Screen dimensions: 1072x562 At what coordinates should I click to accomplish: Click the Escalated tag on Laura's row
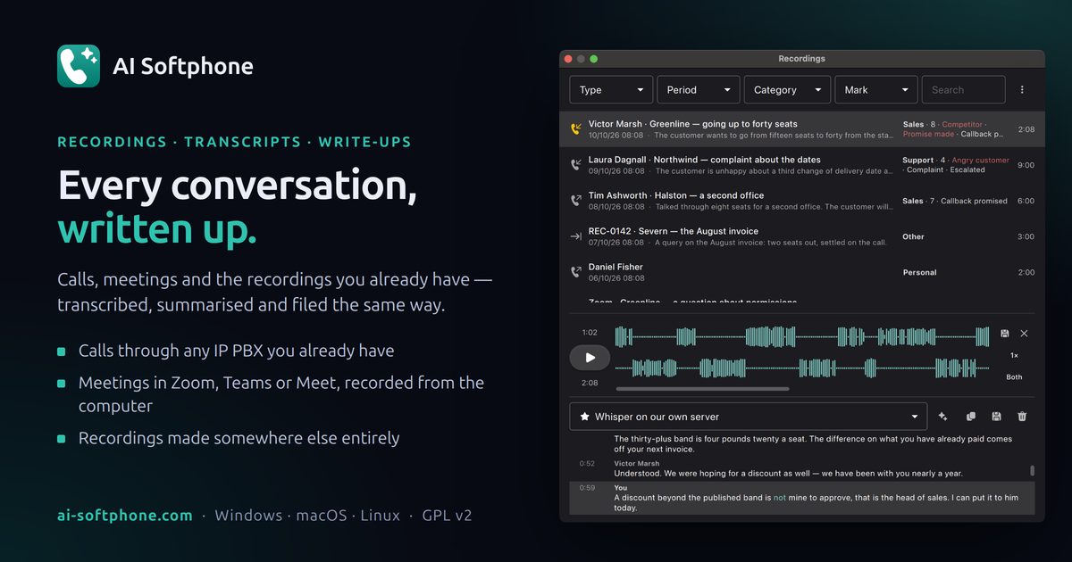tap(967, 170)
